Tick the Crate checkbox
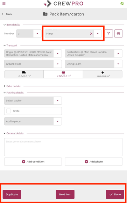Viewport: 127px width, 203px height. pos(8,111)
